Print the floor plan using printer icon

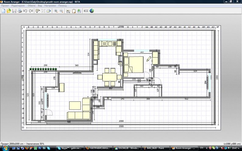(x=20, y=11)
